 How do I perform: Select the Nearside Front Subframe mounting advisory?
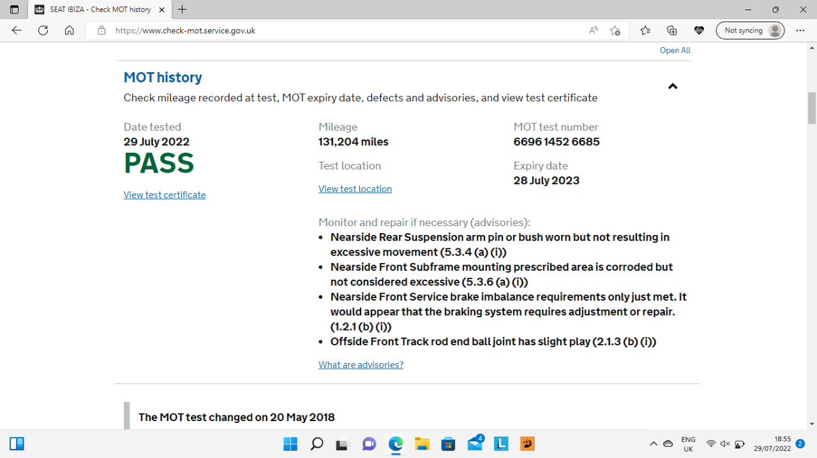coord(502,275)
